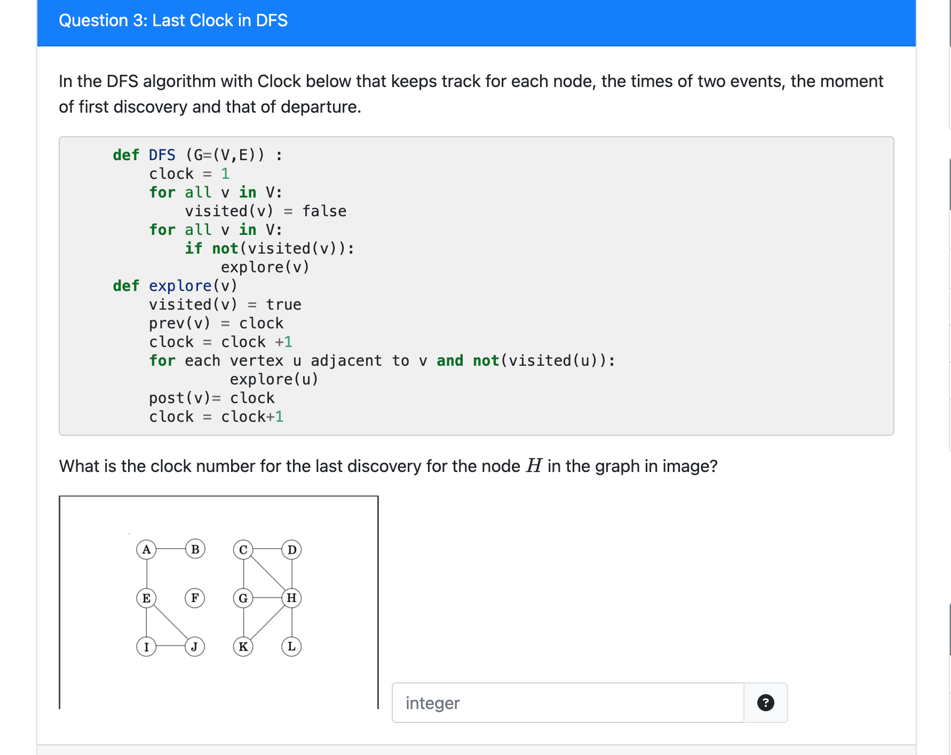Select node G in the graph image
Image resolution: width=951 pixels, height=755 pixels.
coord(243,599)
